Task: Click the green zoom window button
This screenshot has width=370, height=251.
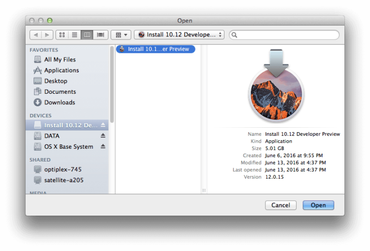Action: [x=49, y=20]
